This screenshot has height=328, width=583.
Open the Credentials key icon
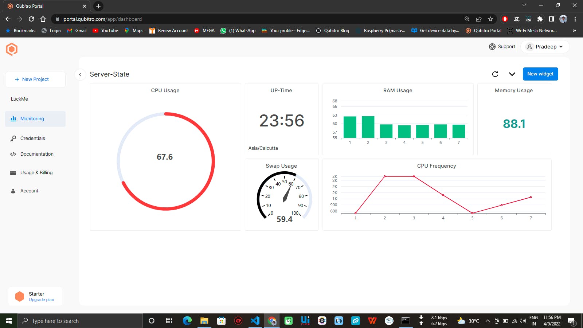13,138
